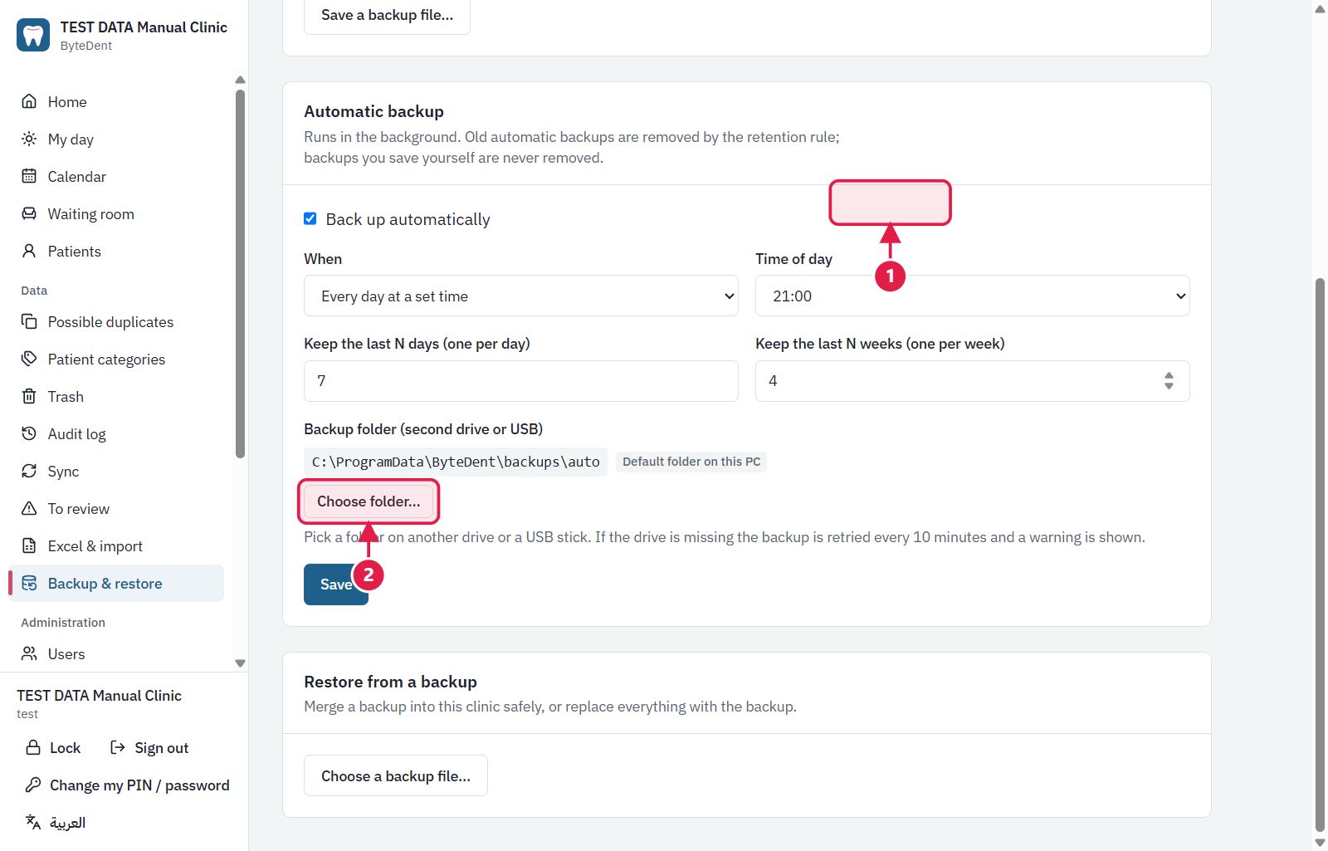Click the Keep last N days field
This screenshot has width=1328, height=851.
point(521,381)
